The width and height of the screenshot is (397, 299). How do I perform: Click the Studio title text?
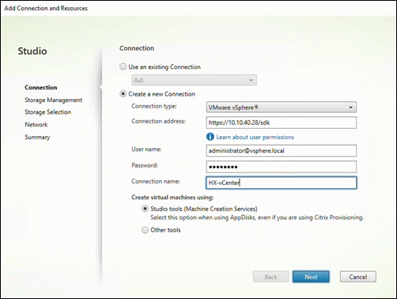[32, 51]
